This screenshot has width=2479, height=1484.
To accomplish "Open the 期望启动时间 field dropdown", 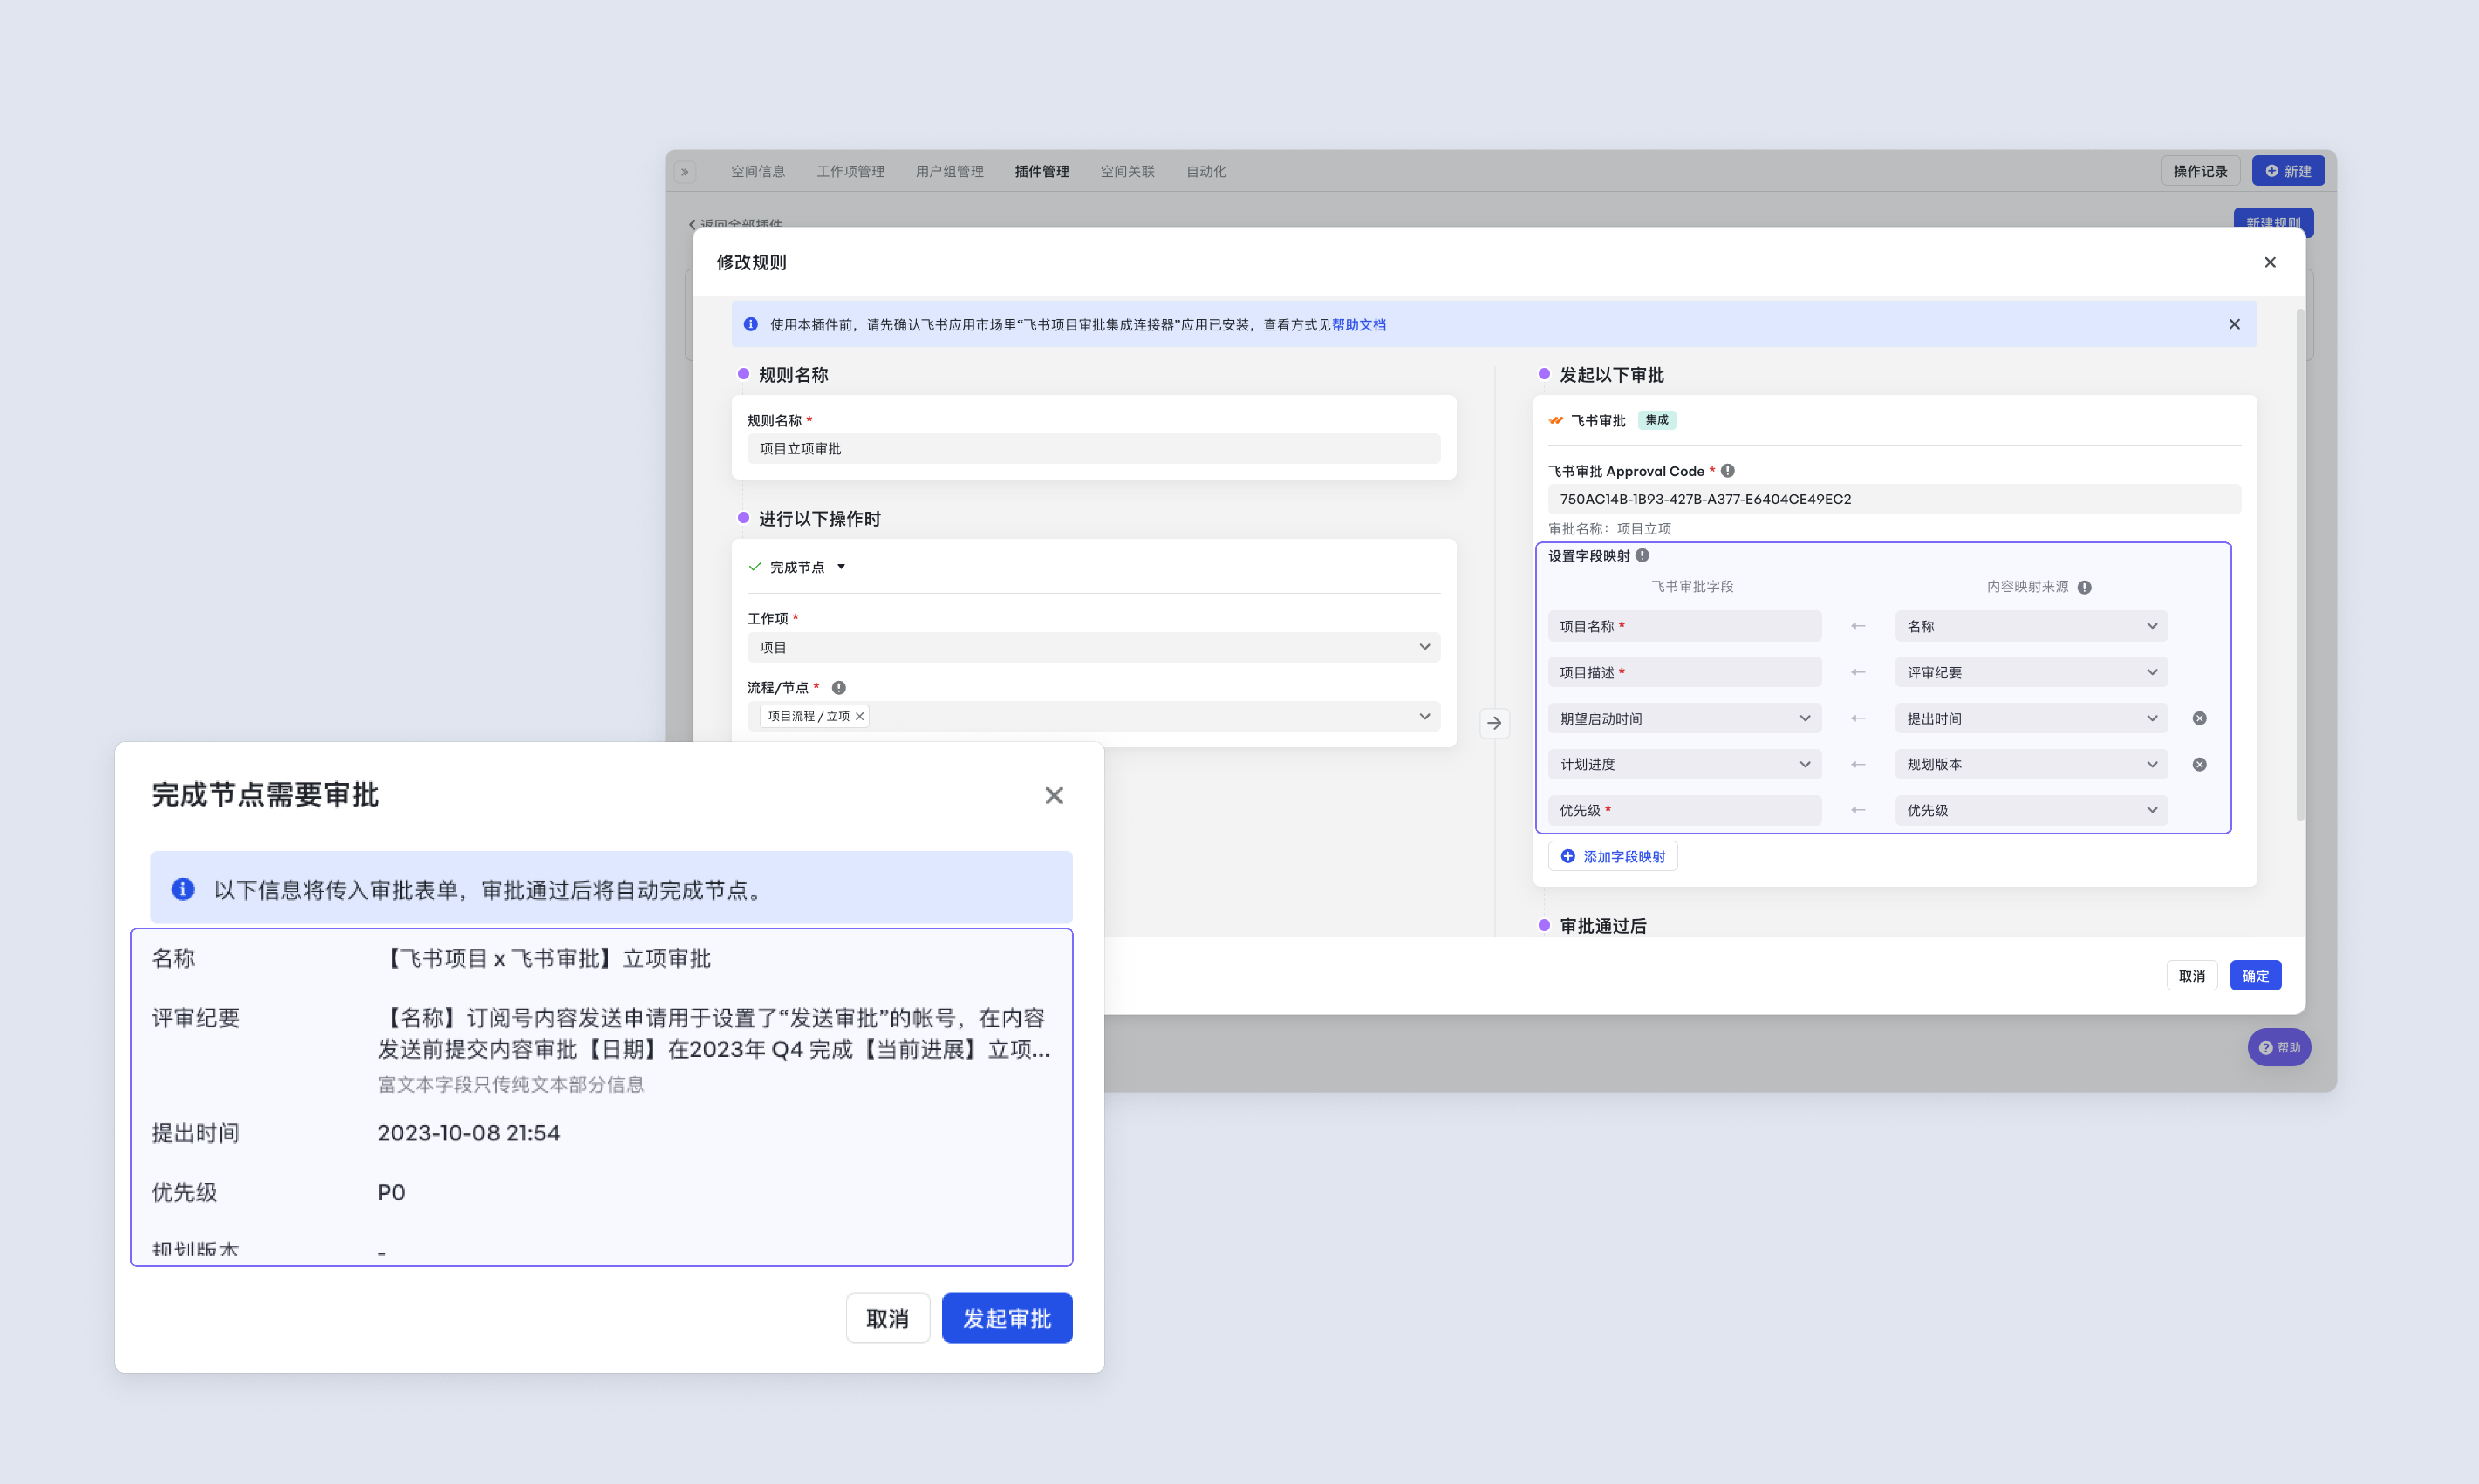I will pos(1685,718).
